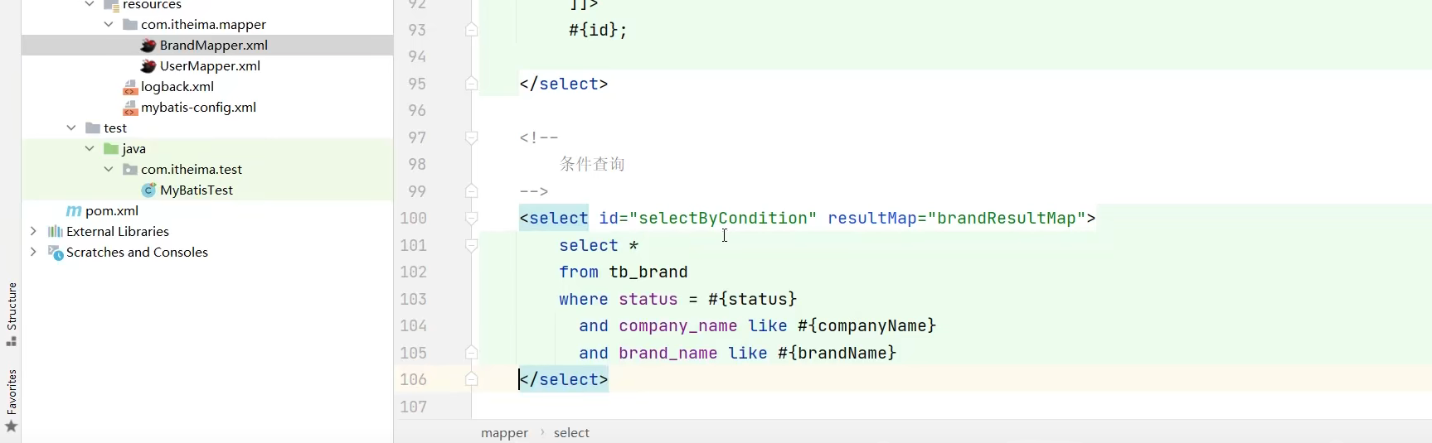Screen dimensions: 1432x443
Task: Open the Structure tool window
Action: pyautogui.click(x=12, y=315)
